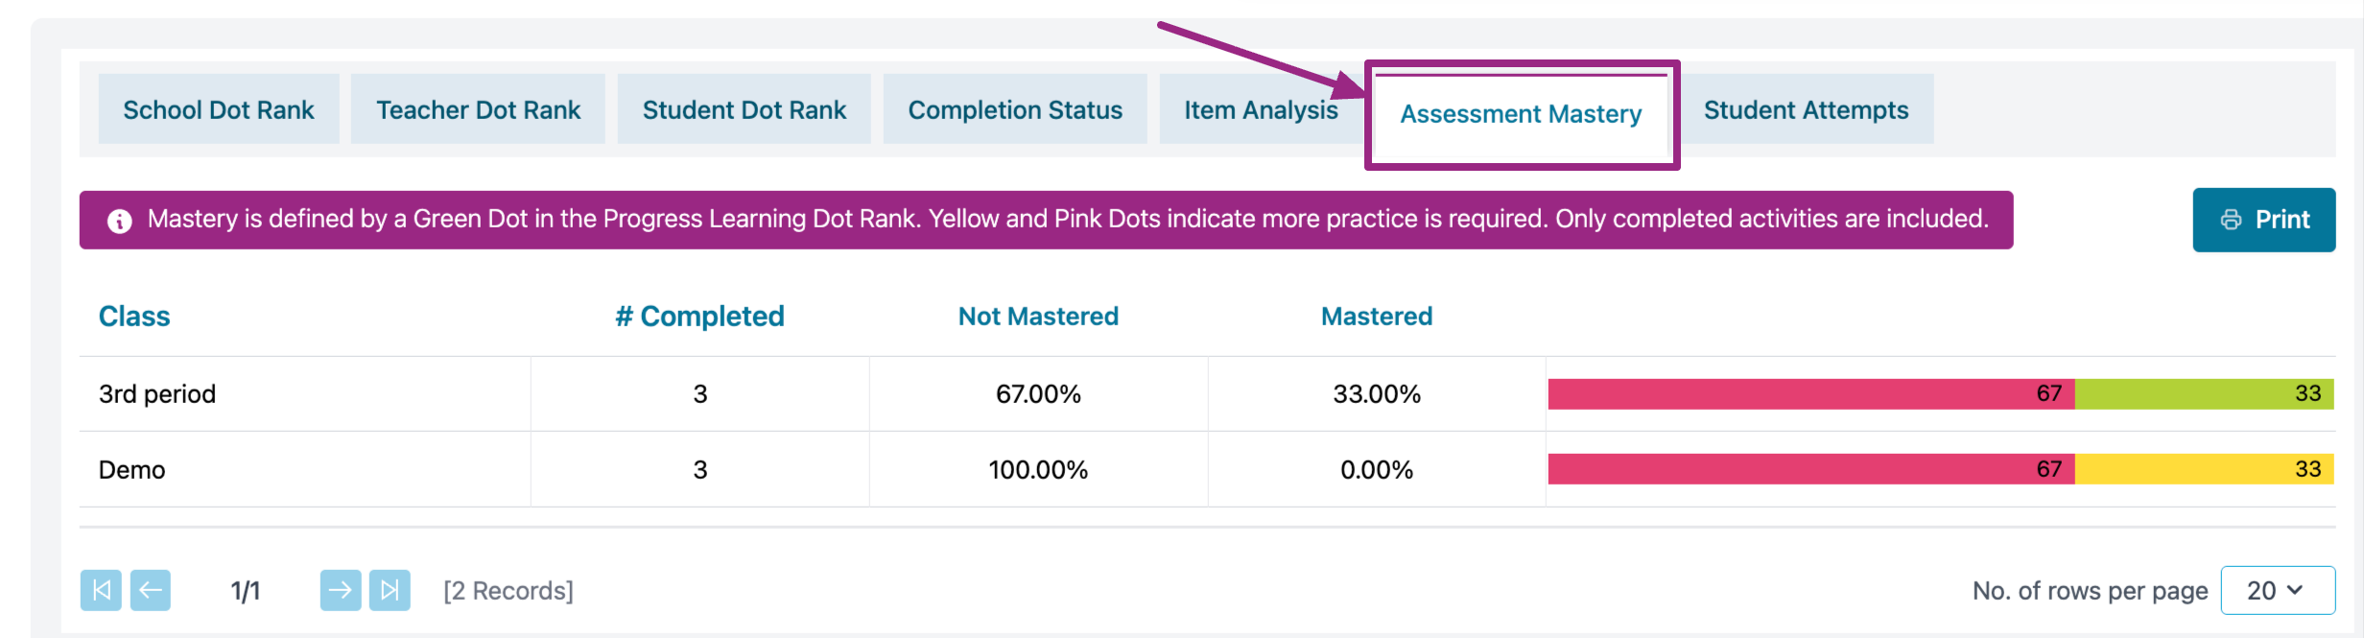
Task: View the Completion Status tab
Action: (1015, 109)
